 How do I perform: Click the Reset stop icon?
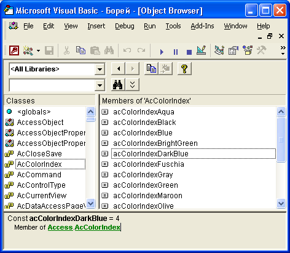pyautogui.click(x=189, y=52)
